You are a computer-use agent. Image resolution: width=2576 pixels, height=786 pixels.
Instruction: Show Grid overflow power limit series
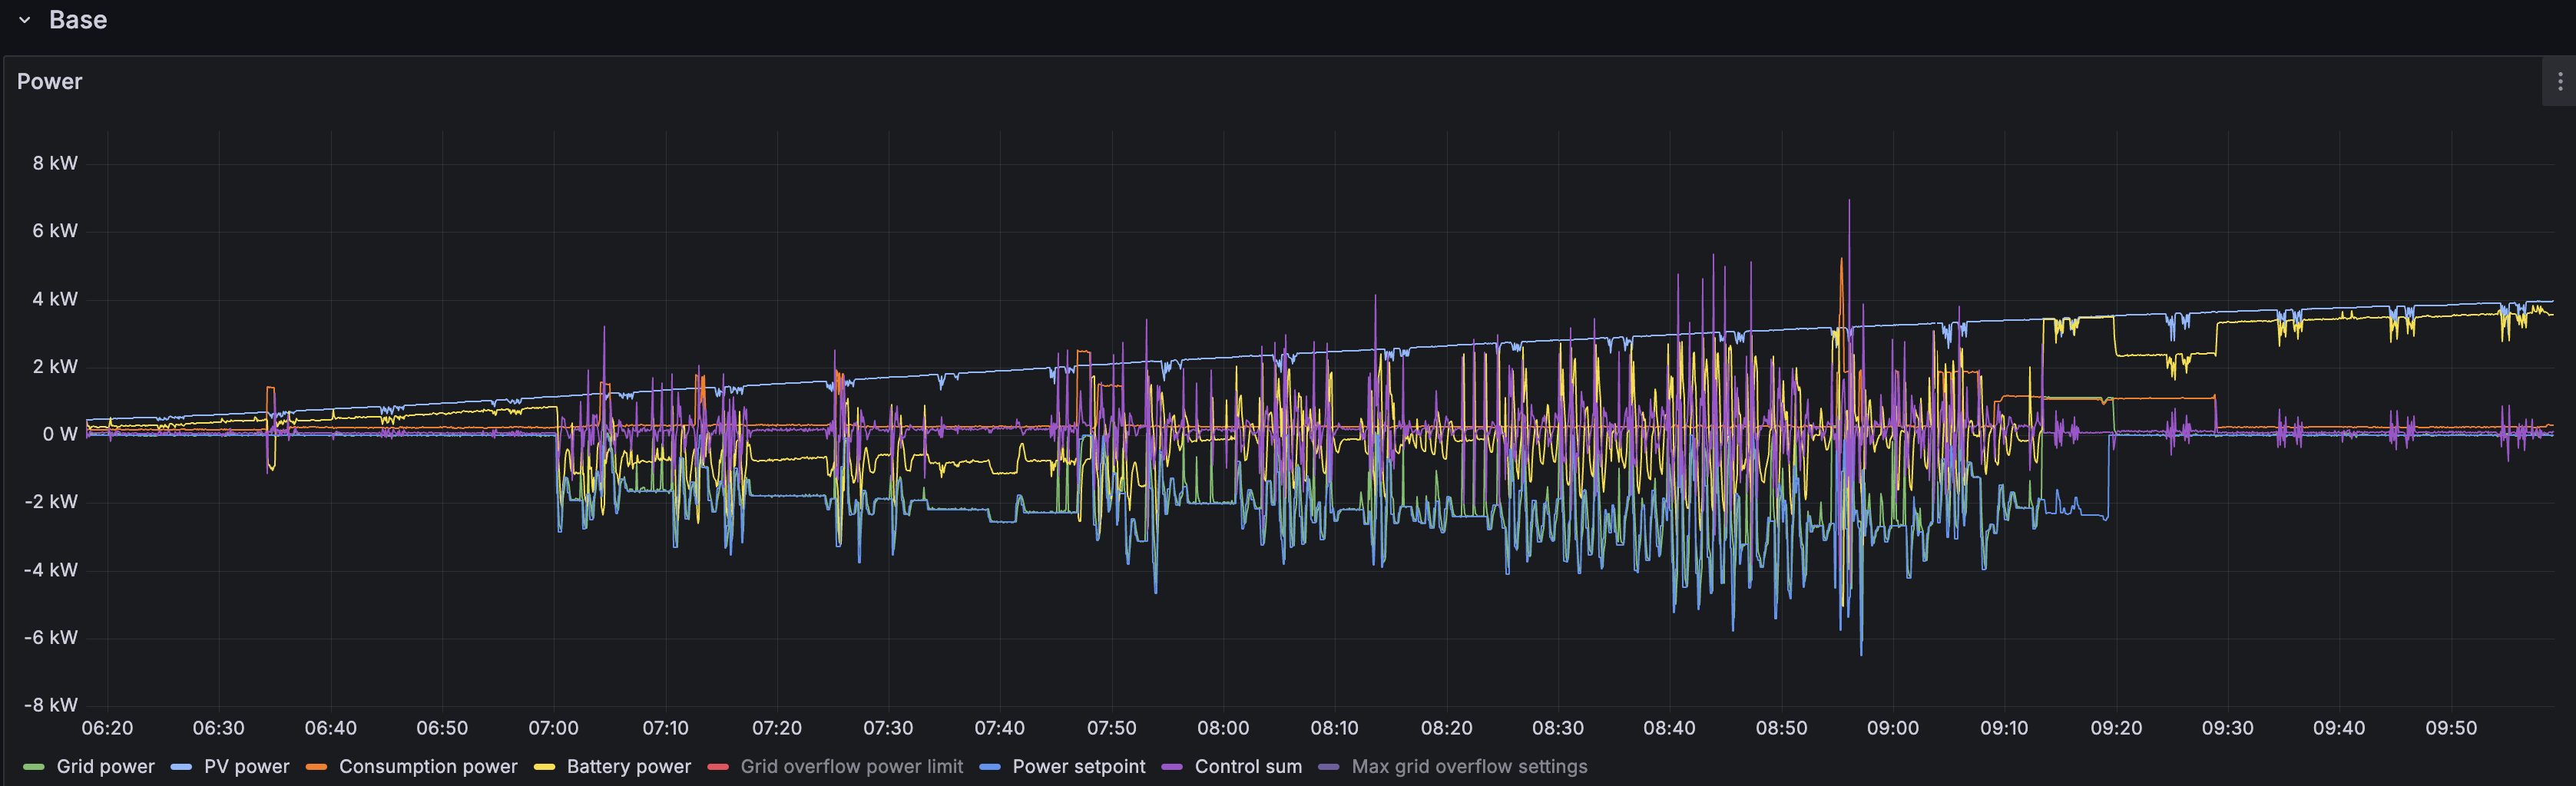tap(852, 767)
